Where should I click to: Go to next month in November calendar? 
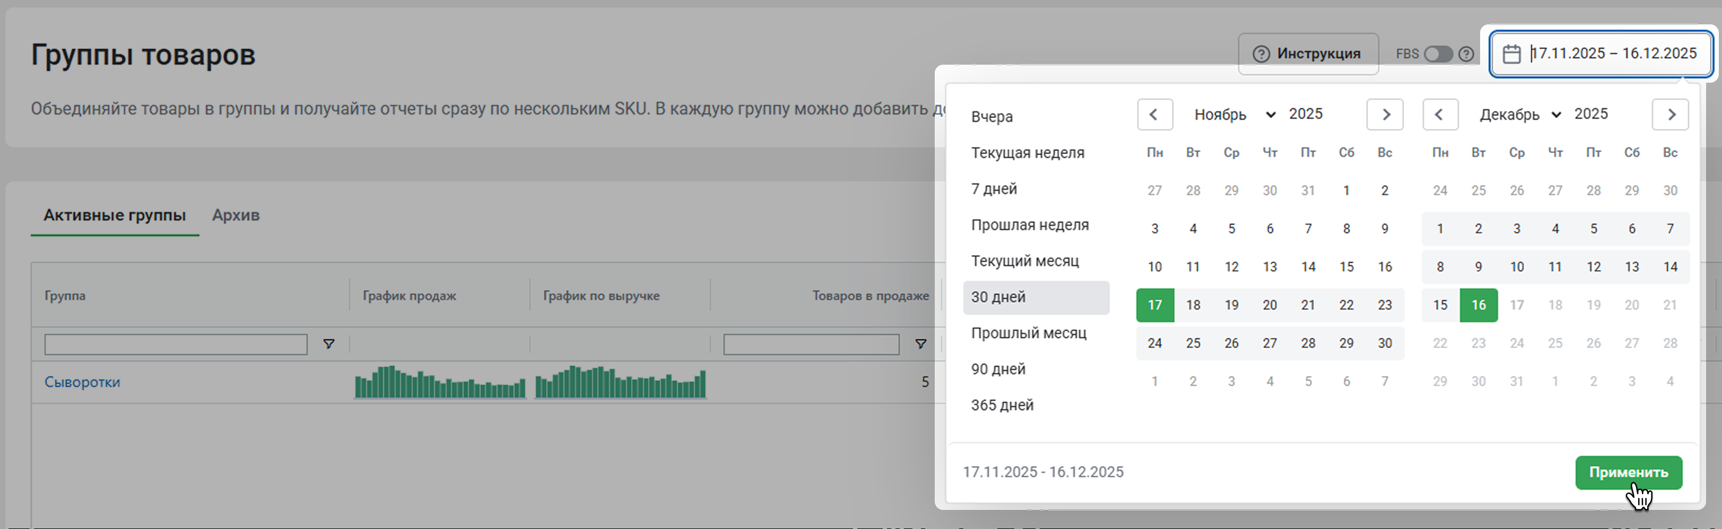pos(1385,114)
